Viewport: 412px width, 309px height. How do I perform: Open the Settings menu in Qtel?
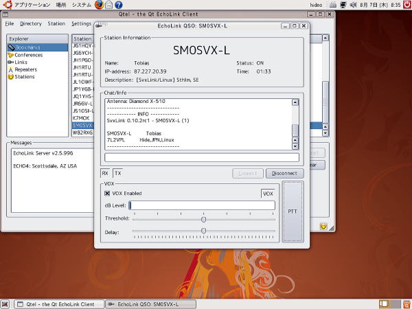click(x=81, y=23)
